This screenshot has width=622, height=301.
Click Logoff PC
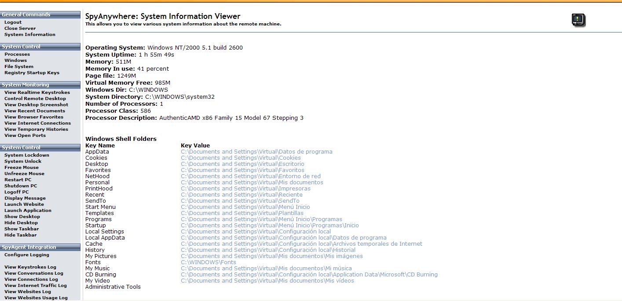16,192
